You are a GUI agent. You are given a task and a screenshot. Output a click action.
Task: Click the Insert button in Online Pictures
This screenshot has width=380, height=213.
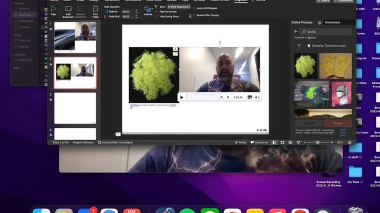tap(338, 123)
